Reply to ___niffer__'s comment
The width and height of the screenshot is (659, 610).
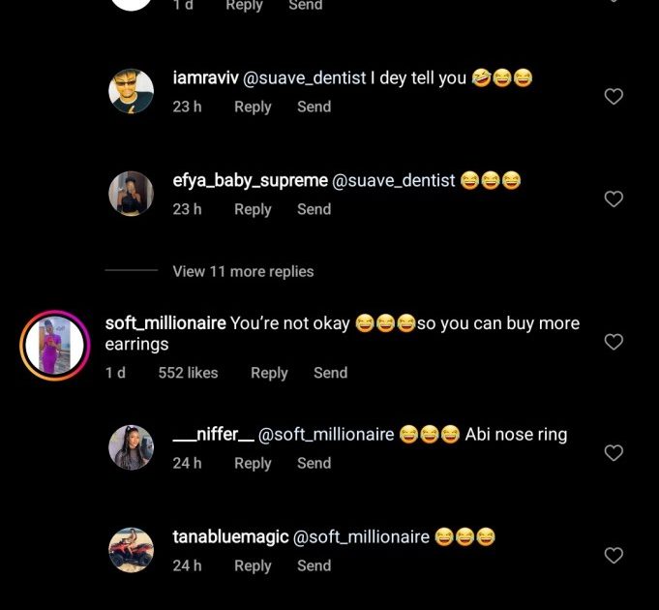click(253, 463)
